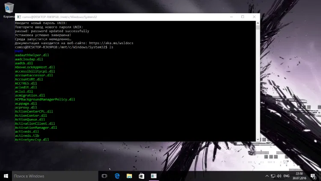The width and height of the screenshot is (321, 181).
Task: Click the terminal vertical scrollbar thumb
Action: click(258, 27)
